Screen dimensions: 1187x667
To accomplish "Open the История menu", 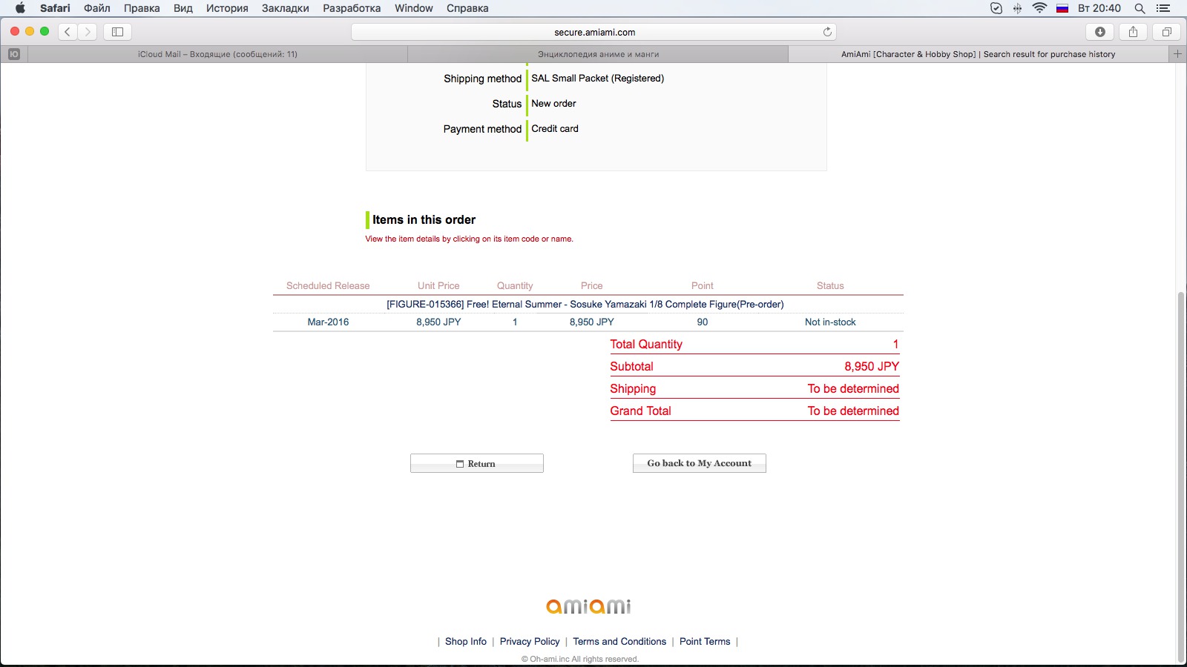I will [x=226, y=8].
